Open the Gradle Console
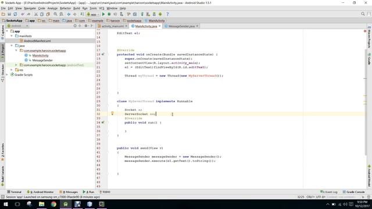Screen dimensions: 372x209 (x=353, y=192)
